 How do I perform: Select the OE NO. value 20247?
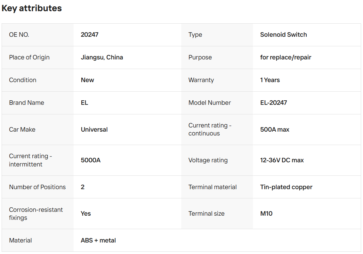tap(90, 35)
